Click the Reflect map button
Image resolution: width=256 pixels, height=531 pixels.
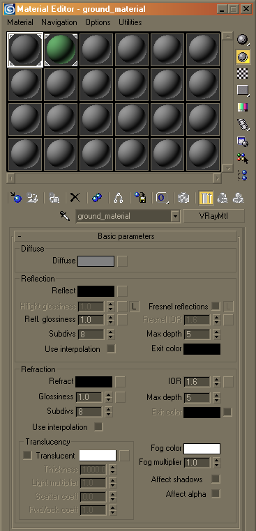(x=123, y=291)
